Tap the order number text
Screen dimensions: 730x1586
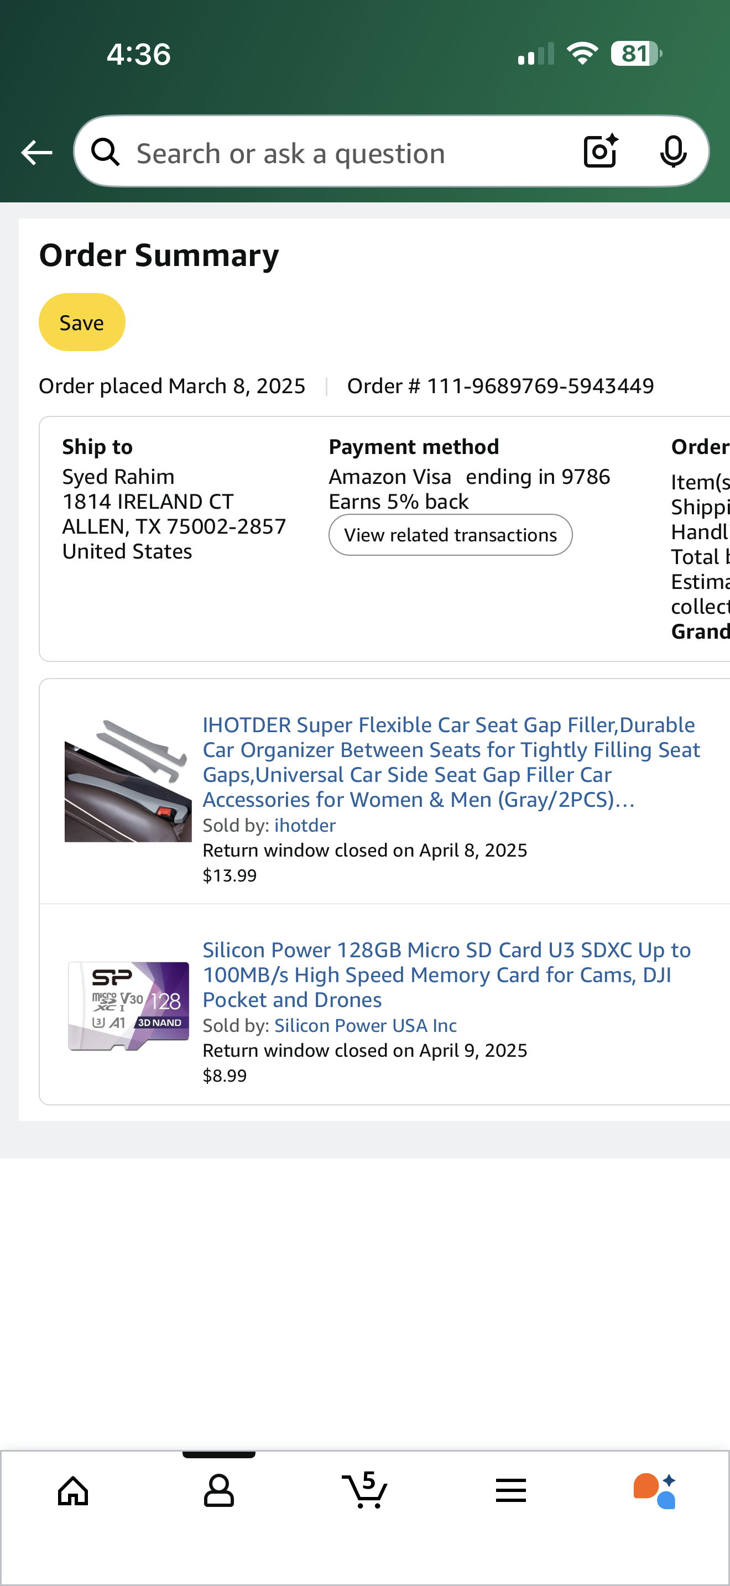pos(500,386)
